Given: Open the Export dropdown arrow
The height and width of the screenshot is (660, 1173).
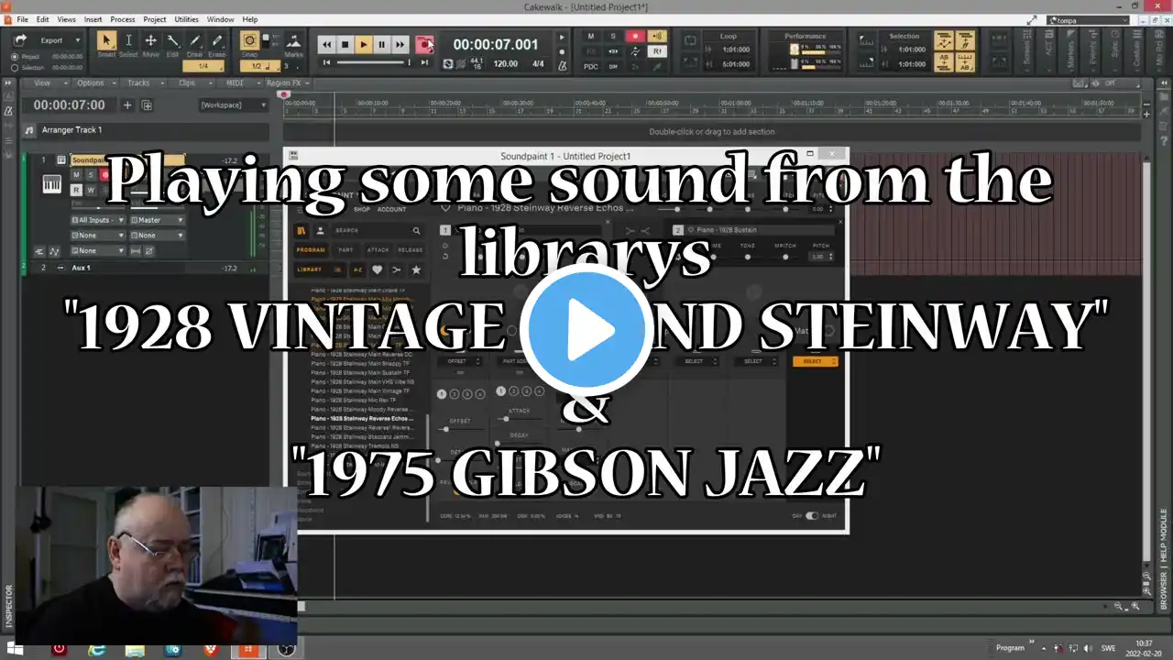Looking at the screenshot, I should 77,40.
